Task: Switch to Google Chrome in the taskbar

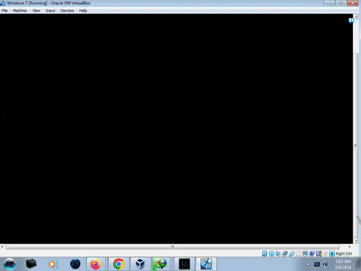Action: (118, 264)
